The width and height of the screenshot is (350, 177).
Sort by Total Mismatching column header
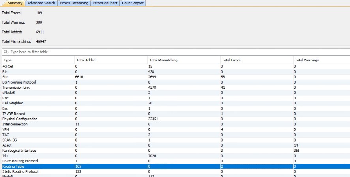(x=183, y=60)
